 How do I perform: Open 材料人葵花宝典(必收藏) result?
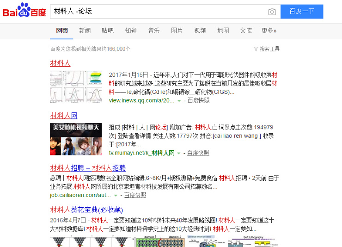(x=86, y=210)
